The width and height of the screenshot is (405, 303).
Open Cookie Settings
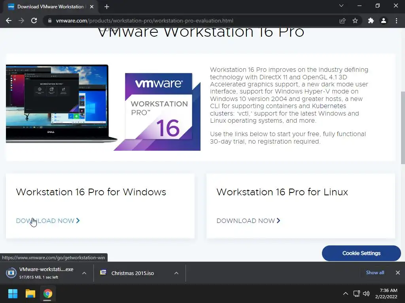[x=361, y=253]
